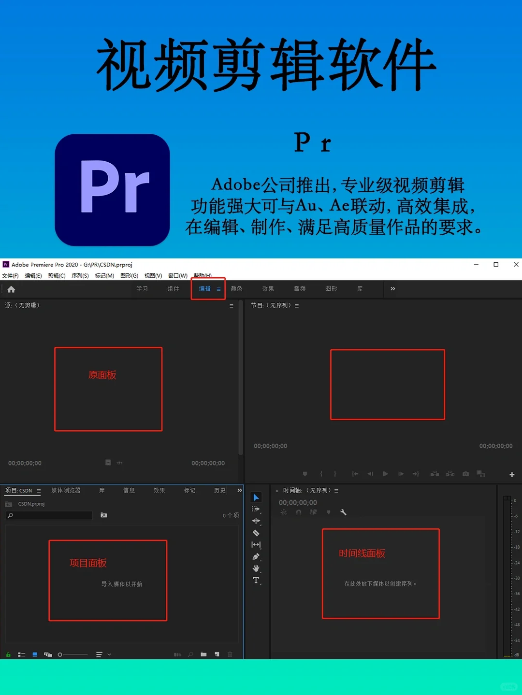Screen dimensions: 522x695
Task: Click the New Item button in Project panel
Action: click(216, 654)
